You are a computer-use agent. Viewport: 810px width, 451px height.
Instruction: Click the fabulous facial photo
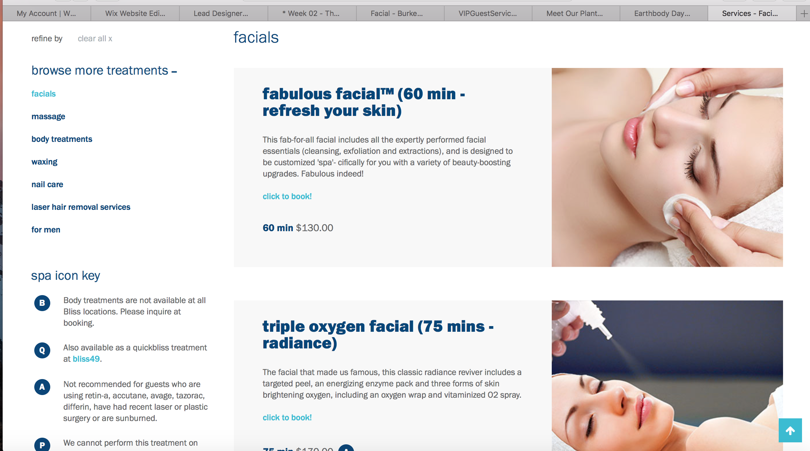[667, 167]
